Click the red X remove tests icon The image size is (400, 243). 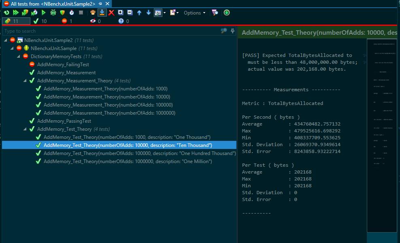click(111, 13)
